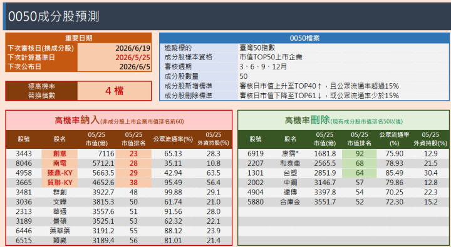Click the stock name 華通

coord(60,211)
